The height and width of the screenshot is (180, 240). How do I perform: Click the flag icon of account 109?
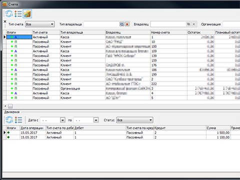click(x=14, y=51)
